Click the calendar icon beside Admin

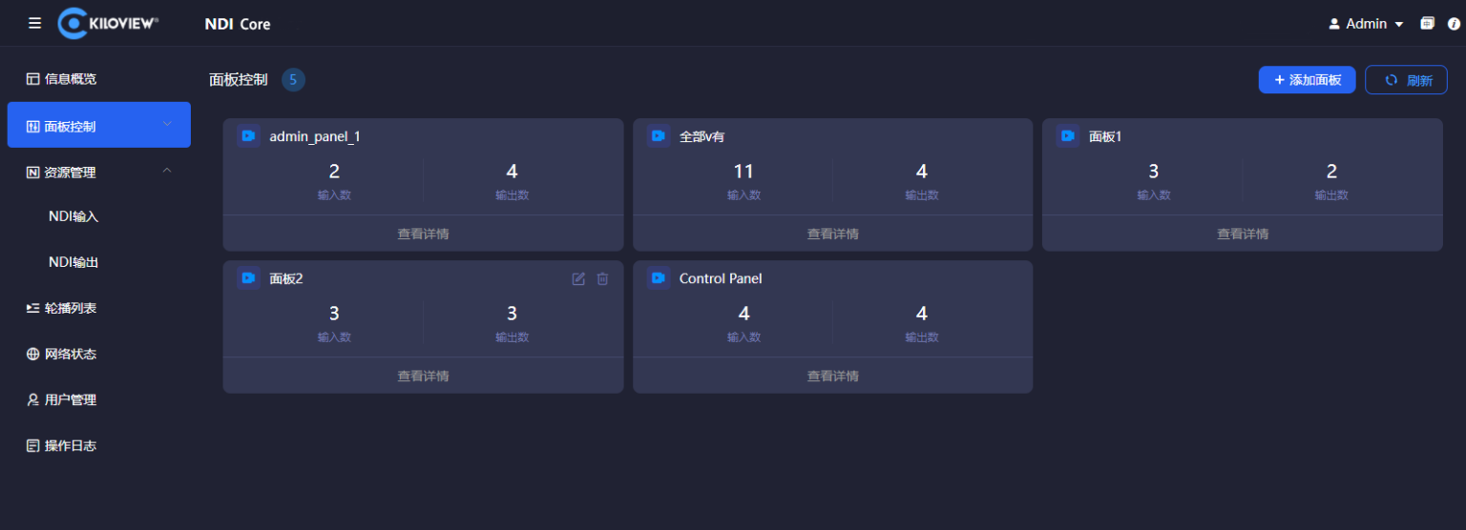(1427, 24)
